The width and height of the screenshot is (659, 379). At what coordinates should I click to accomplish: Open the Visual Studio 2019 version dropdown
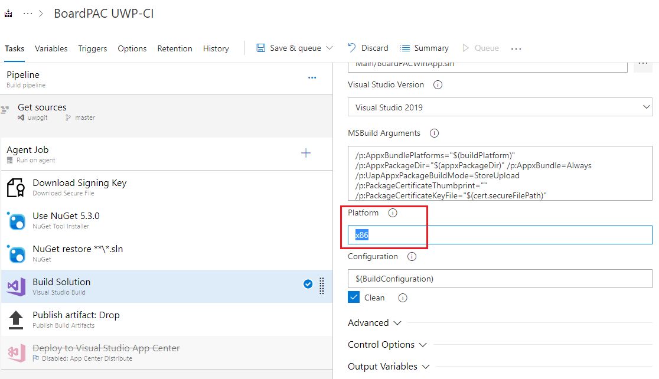500,107
